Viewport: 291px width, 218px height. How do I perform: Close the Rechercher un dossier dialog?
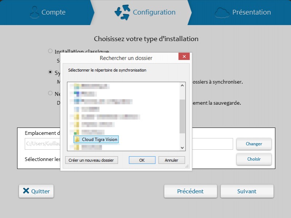184,57
